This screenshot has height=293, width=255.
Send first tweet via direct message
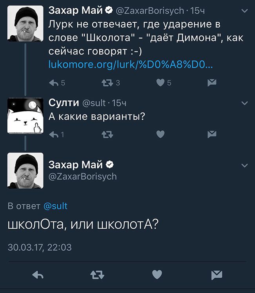tap(212, 82)
